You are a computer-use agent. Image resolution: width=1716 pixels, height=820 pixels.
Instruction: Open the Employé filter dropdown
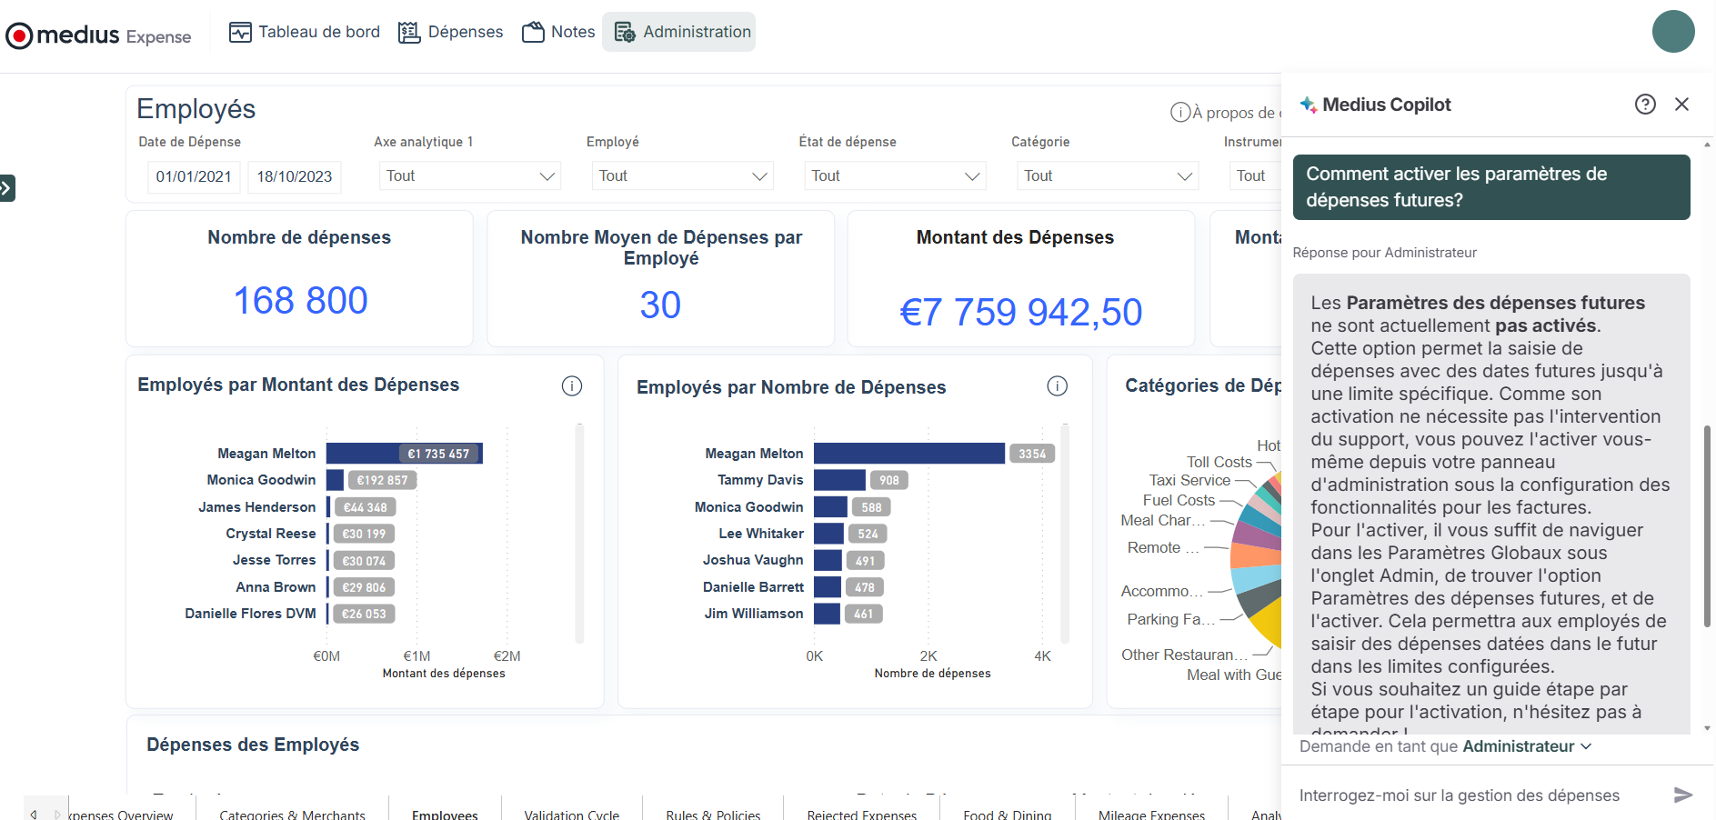coord(682,175)
